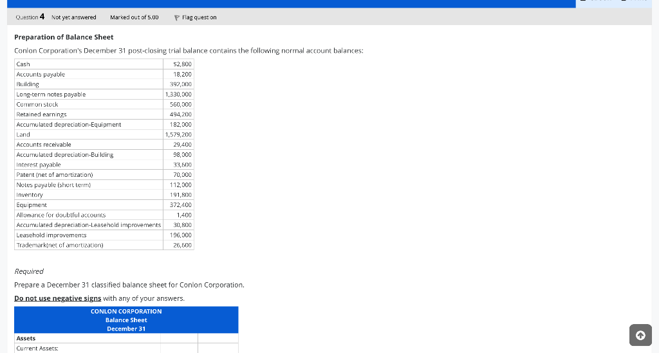
Task: Click 'Accumulated depreciation-Equipment' label
Action: tap(68, 125)
